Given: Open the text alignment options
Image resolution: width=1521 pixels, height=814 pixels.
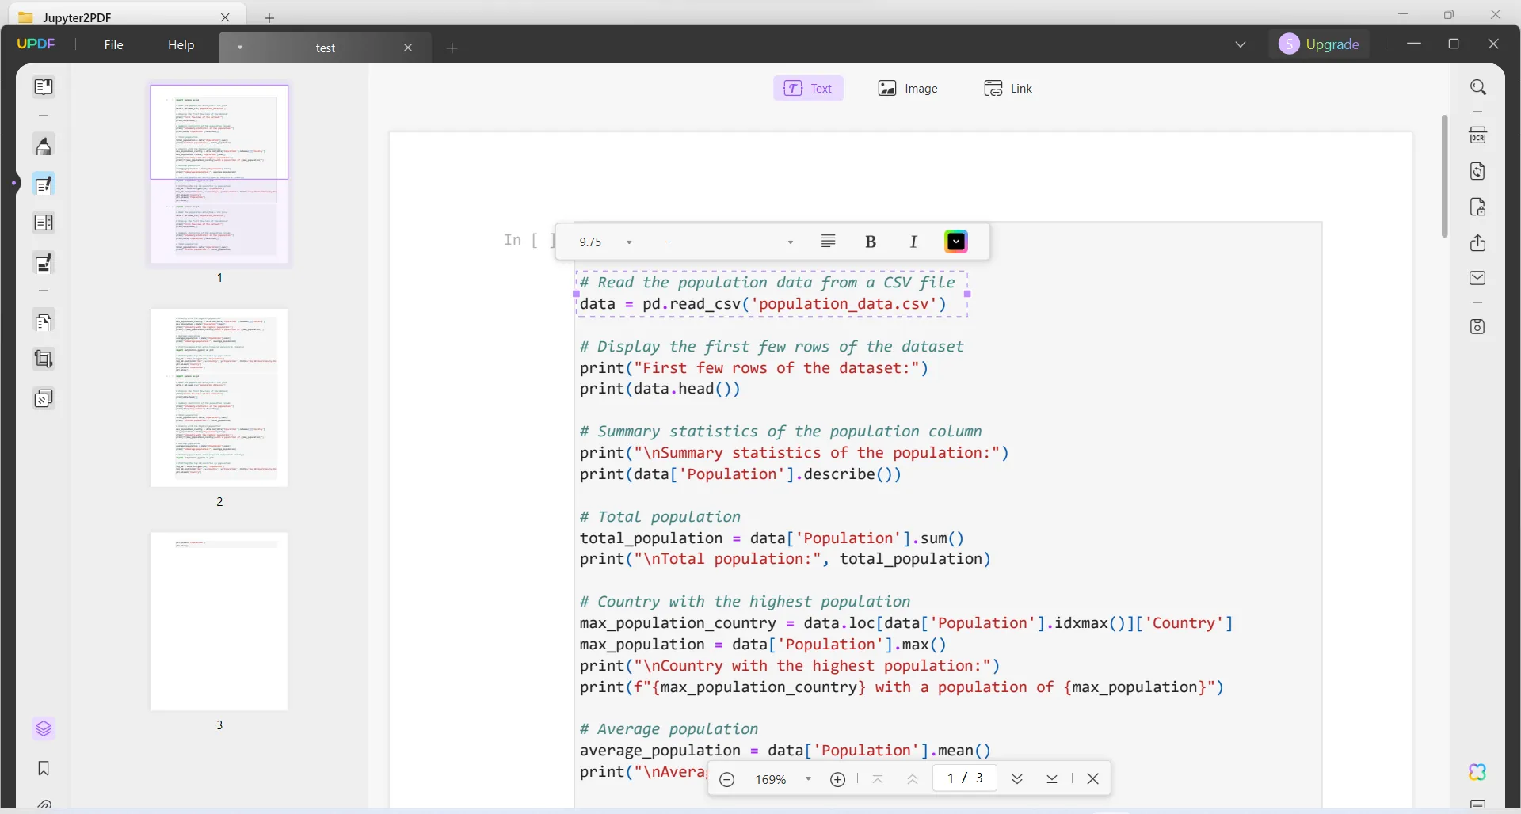Looking at the screenshot, I should click(x=829, y=242).
